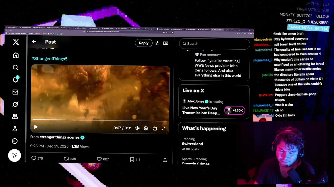Go back with the Post arrow
Viewport: 334px width, 187px height.
[x=34, y=42]
